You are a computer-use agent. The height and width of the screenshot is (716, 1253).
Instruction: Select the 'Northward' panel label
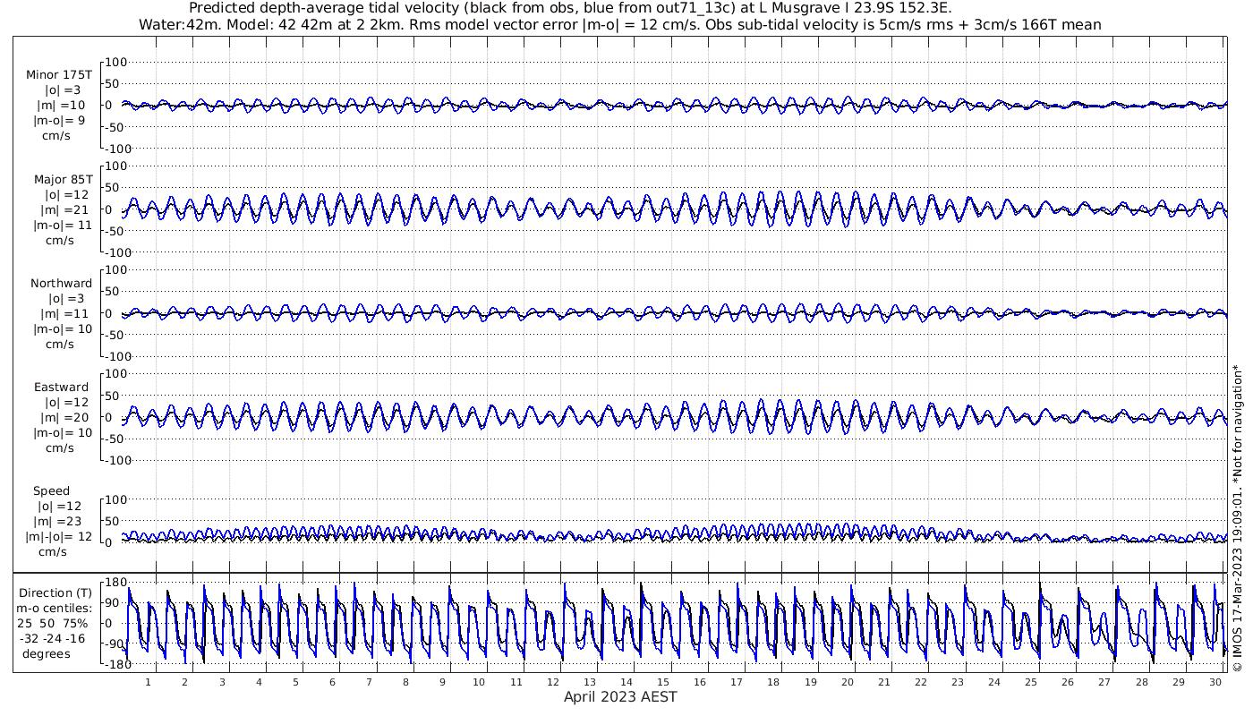61,284
